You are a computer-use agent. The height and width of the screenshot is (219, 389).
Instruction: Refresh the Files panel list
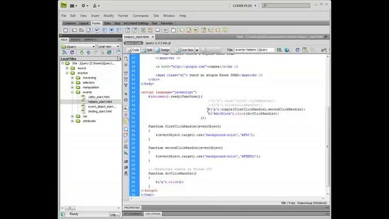point(72,52)
